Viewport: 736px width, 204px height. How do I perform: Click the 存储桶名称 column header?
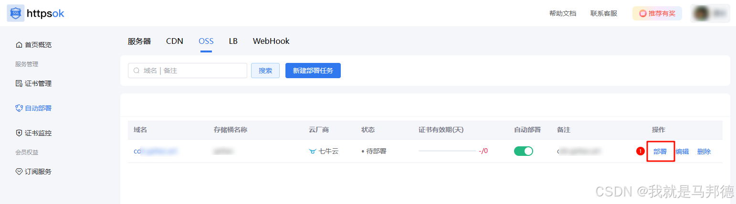pos(231,130)
